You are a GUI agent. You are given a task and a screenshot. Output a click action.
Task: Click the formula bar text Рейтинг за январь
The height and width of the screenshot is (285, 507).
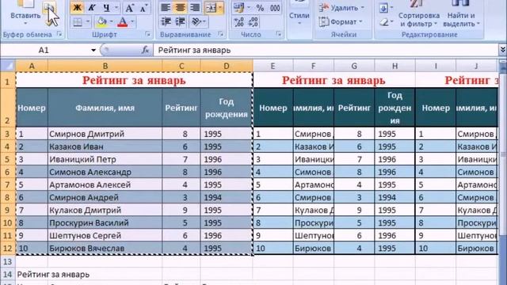pyautogui.click(x=194, y=50)
